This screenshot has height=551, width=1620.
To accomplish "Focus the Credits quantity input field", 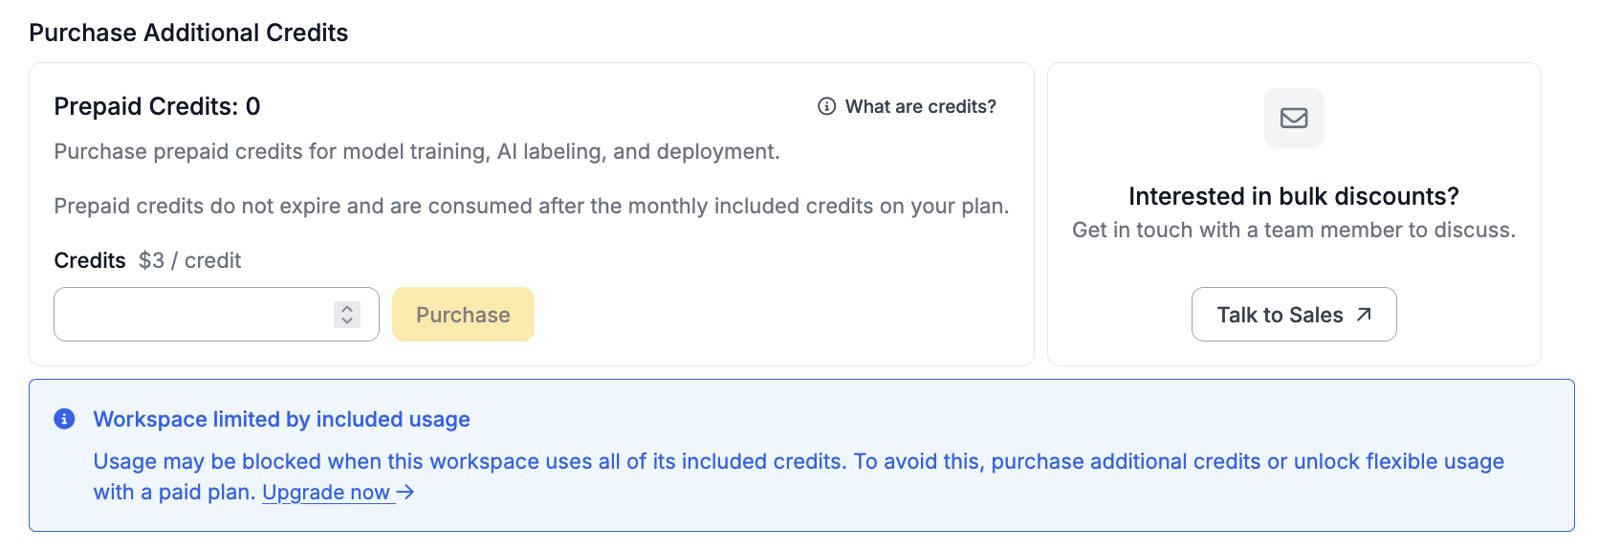I will [193, 315].
